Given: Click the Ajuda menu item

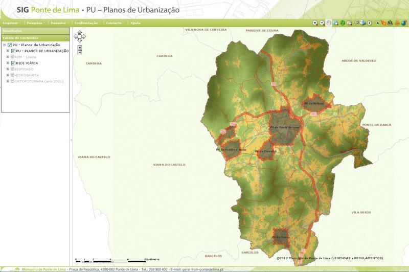Looking at the screenshot, I should coord(135,23).
